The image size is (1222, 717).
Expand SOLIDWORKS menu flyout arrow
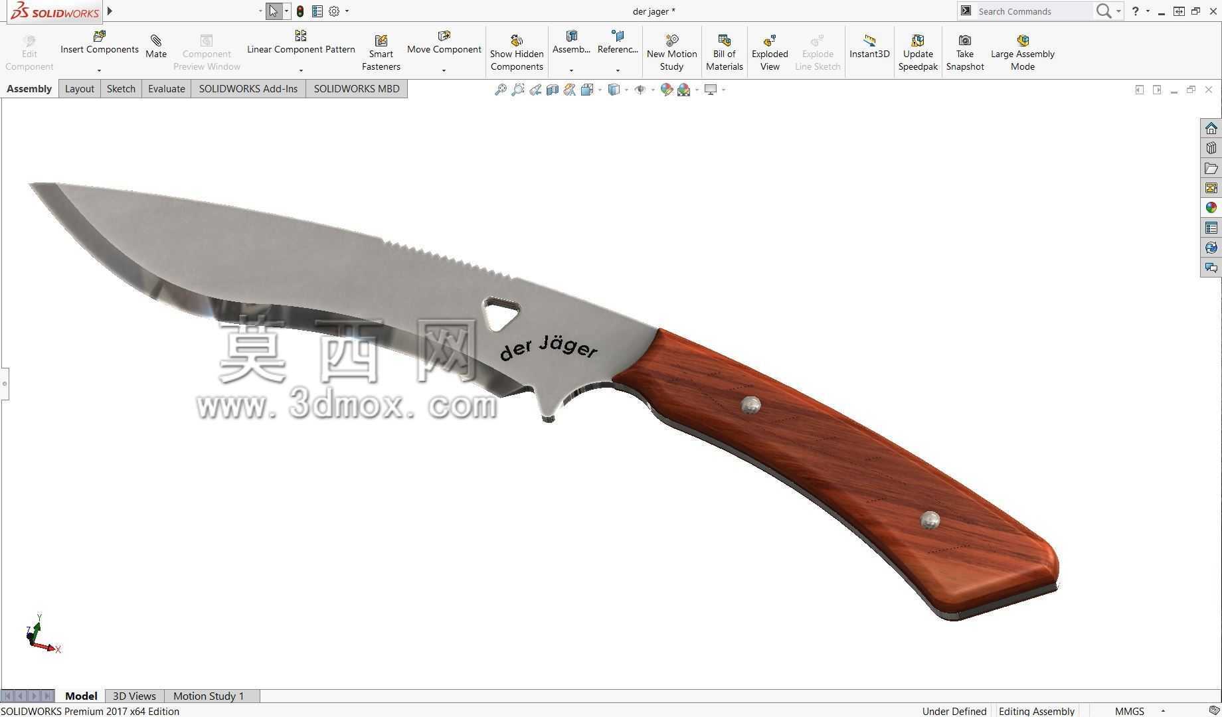[x=110, y=11]
